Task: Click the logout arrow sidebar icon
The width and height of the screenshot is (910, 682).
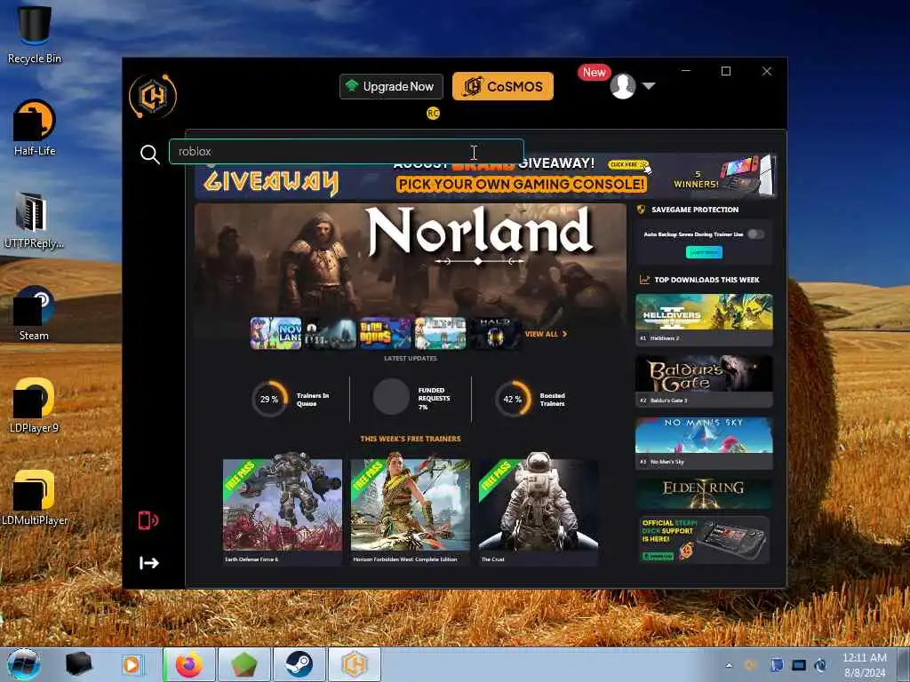Action: point(148,563)
